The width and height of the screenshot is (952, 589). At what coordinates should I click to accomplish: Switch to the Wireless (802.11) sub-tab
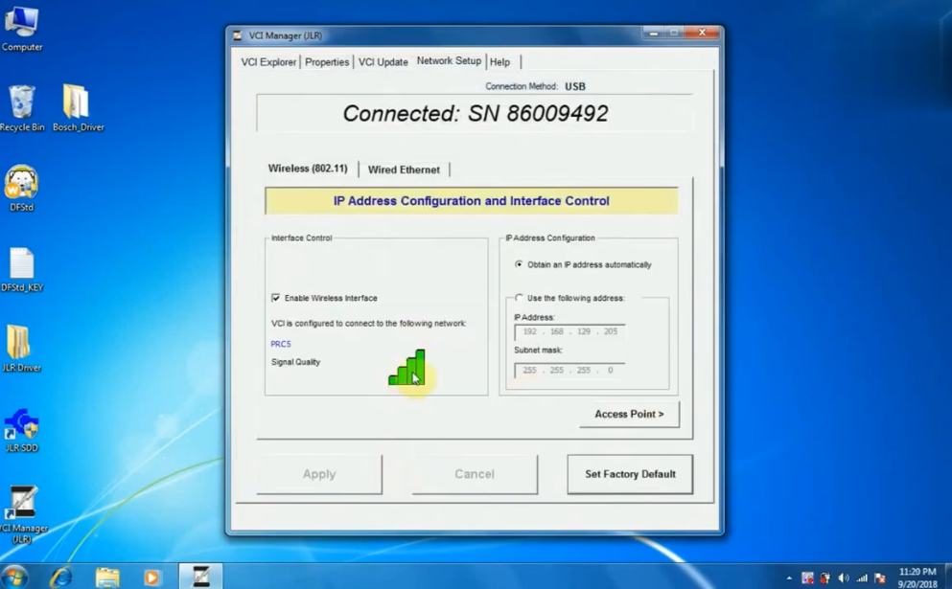pos(308,168)
